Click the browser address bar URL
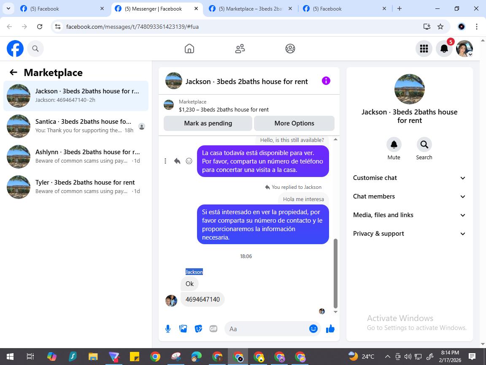The width and height of the screenshot is (486, 365). click(x=132, y=27)
